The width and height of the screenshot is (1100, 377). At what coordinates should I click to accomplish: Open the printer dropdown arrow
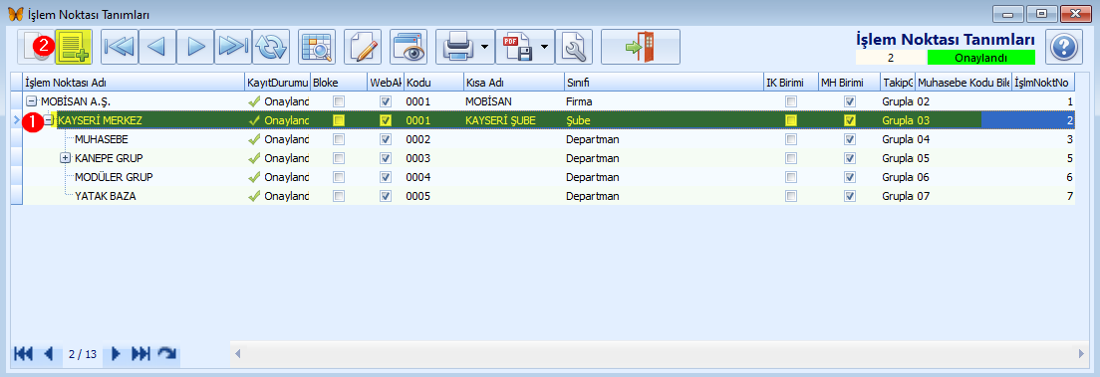pos(485,47)
